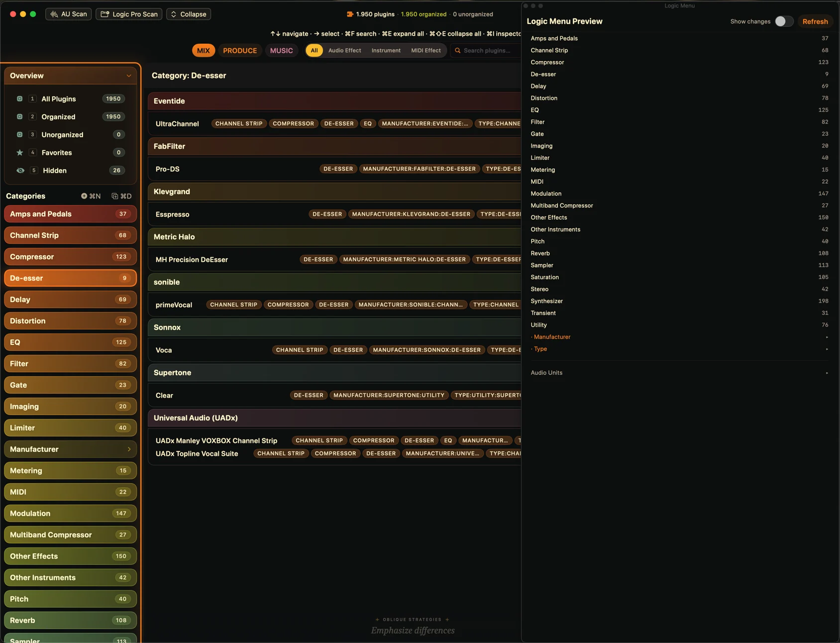The height and width of the screenshot is (643, 840).
Task: Open the Metering category in sidebar
Action: [70, 471]
